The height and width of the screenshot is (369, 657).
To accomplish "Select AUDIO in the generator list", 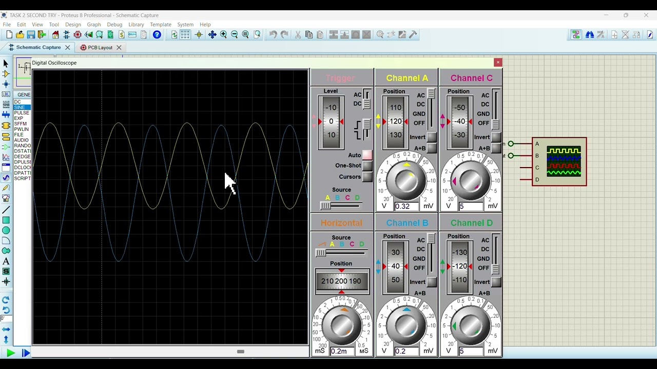I will coord(22,140).
